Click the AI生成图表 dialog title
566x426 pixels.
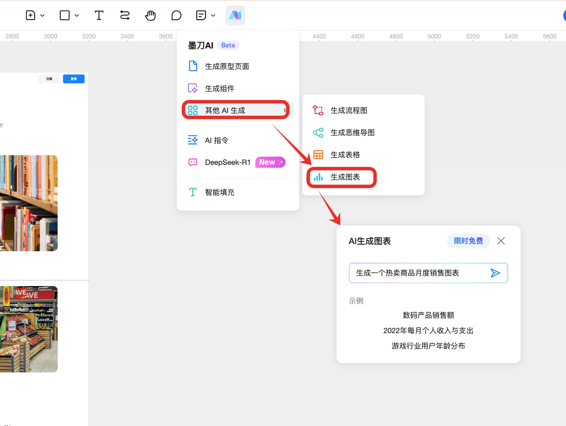click(370, 241)
